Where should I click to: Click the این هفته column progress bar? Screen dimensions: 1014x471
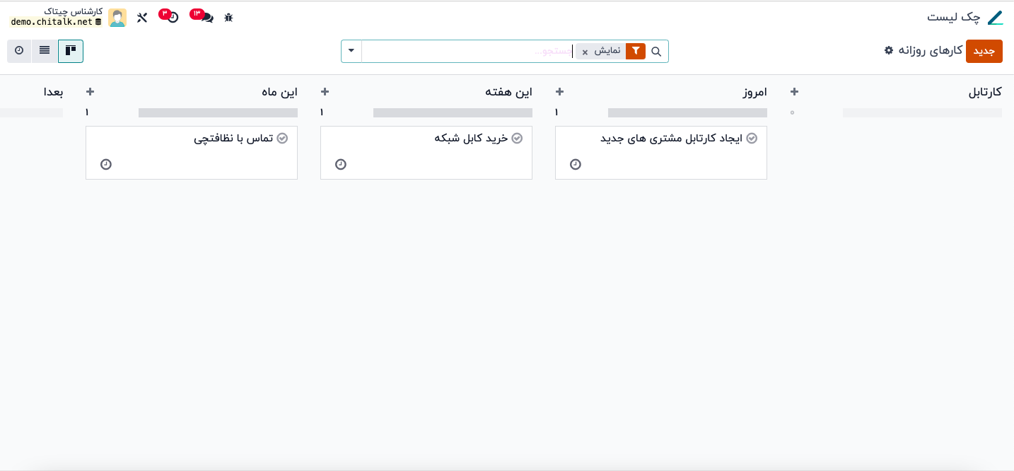(x=453, y=112)
